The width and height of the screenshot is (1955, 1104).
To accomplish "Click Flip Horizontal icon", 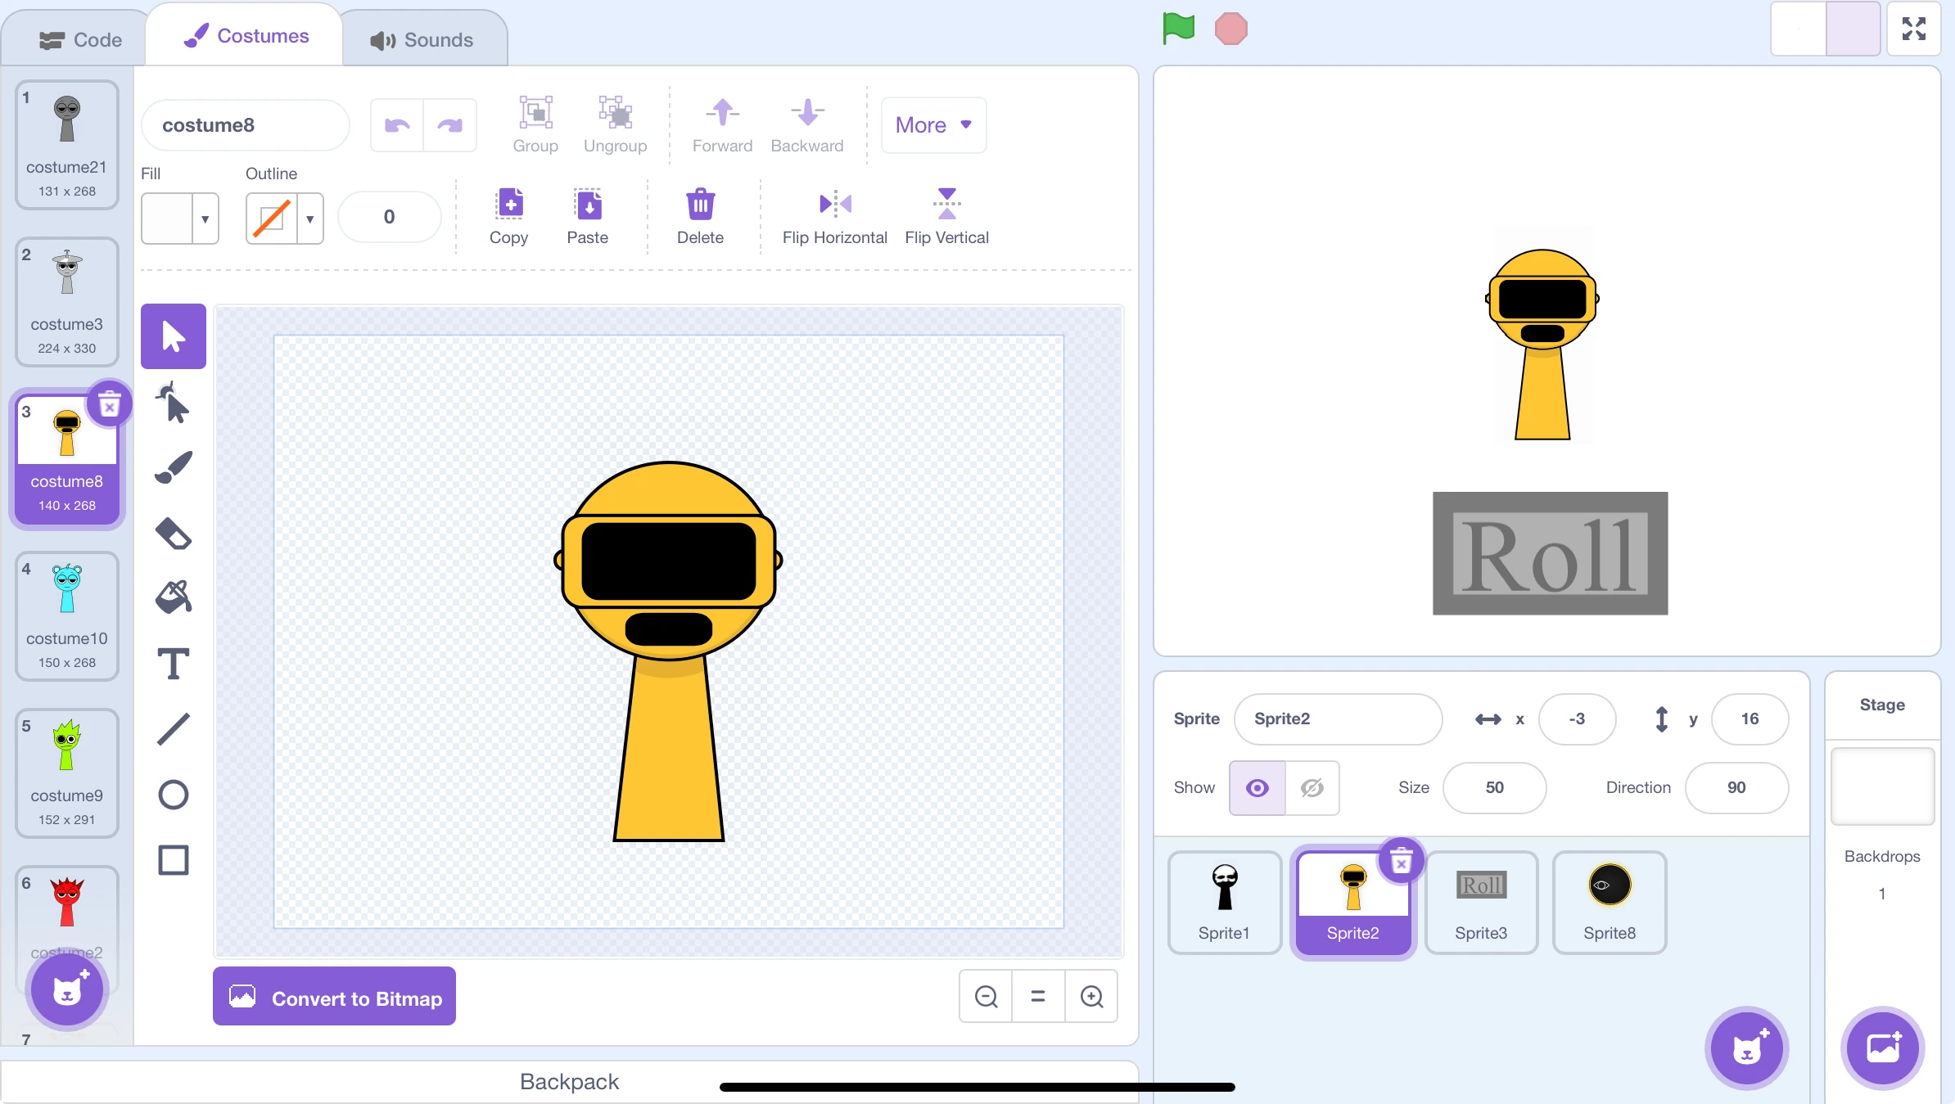I will pyautogui.click(x=834, y=204).
